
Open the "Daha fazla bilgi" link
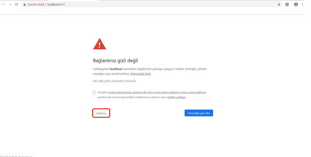pyautogui.click(x=141, y=74)
